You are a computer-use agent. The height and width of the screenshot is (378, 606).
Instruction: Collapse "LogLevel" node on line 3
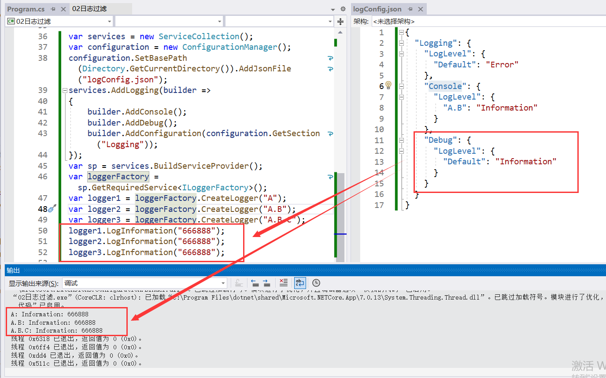(401, 54)
